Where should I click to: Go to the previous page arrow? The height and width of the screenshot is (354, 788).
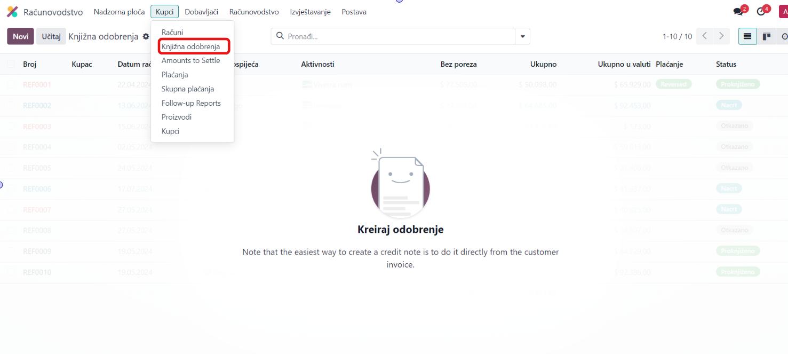(x=705, y=36)
